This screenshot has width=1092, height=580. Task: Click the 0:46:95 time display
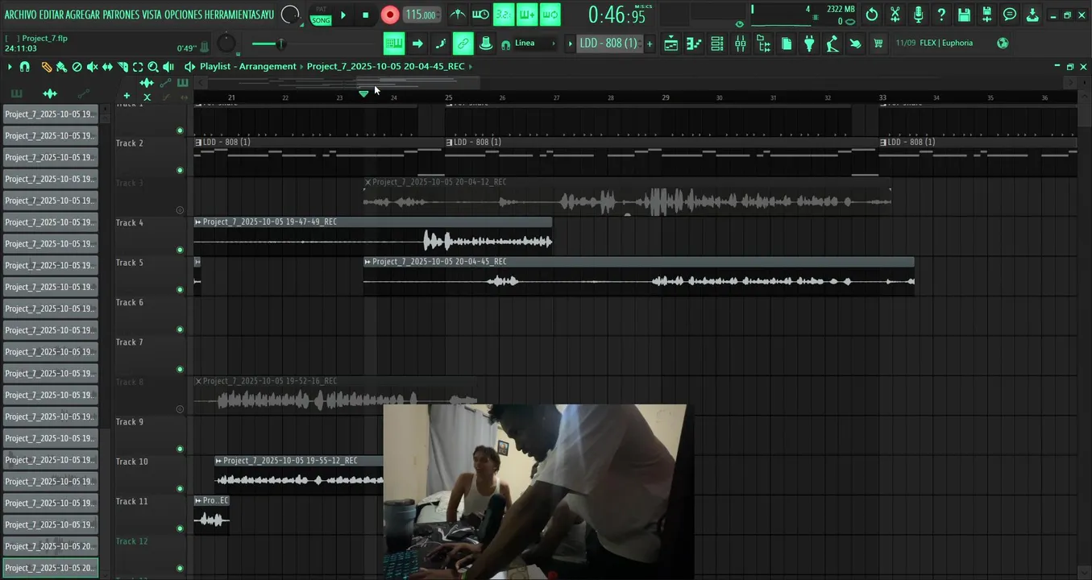click(617, 14)
